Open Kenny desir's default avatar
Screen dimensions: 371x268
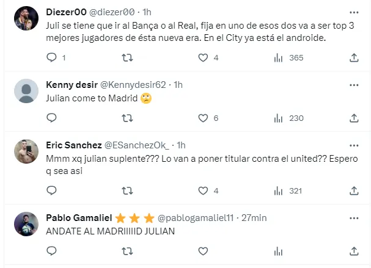point(26,90)
